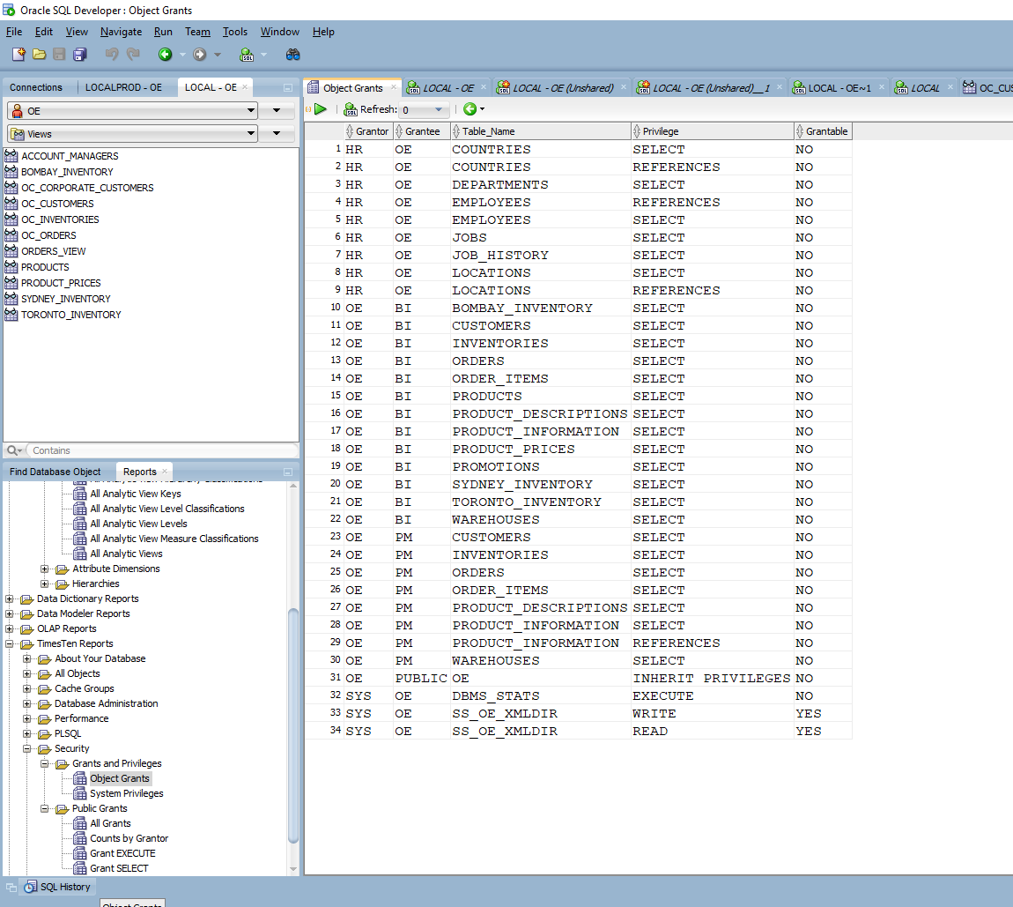Open the File menu
The width and height of the screenshot is (1013, 907).
coord(13,32)
